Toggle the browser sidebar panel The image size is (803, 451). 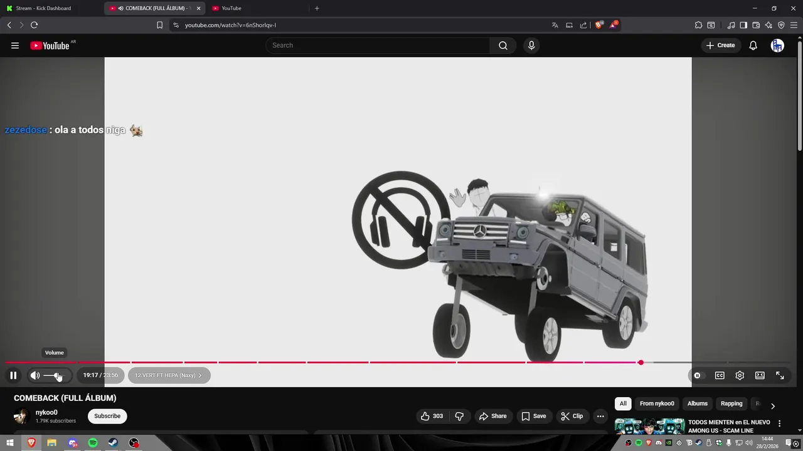coord(743,25)
